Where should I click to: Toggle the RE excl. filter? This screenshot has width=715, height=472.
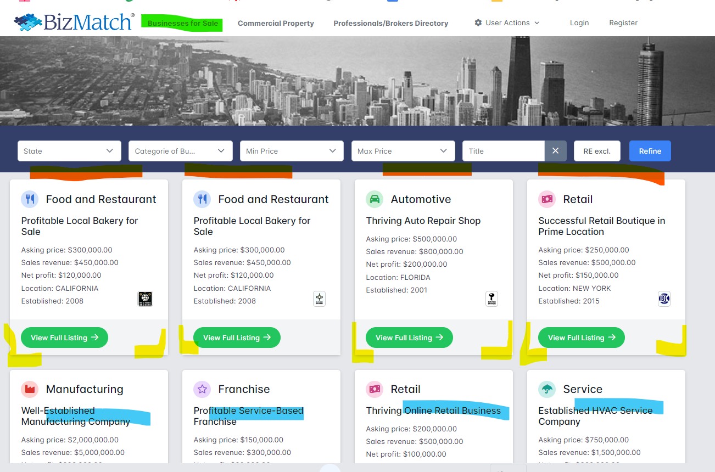click(597, 151)
